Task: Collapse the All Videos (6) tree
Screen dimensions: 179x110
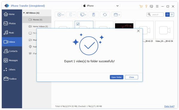Action: tap(24, 13)
